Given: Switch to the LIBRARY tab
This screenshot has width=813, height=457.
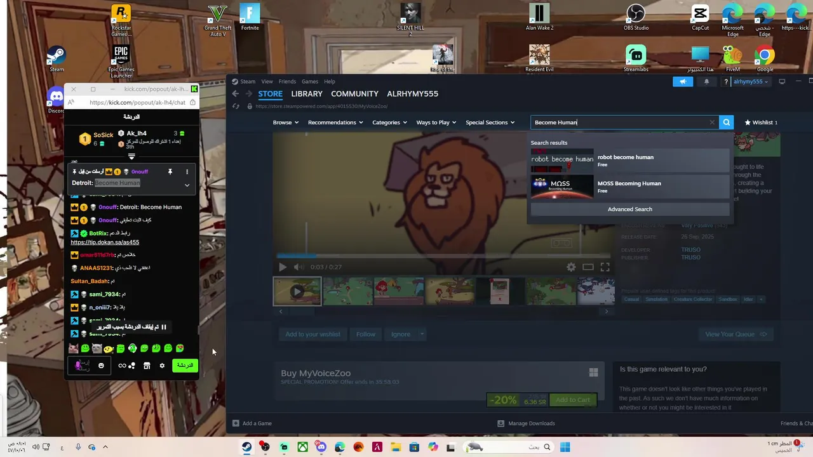Looking at the screenshot, I should pyautogui.click(x=307, y=94).
